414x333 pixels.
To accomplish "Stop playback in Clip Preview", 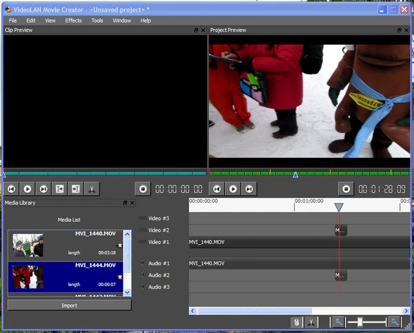I will [143, 188].
